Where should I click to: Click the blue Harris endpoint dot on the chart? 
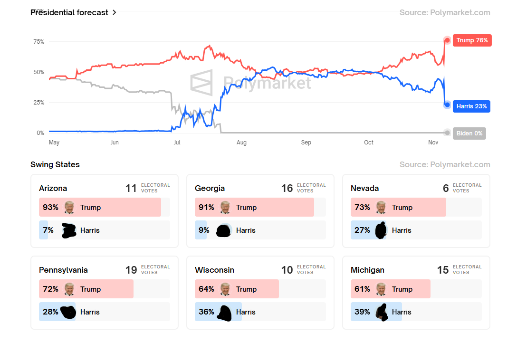[447, 105]
